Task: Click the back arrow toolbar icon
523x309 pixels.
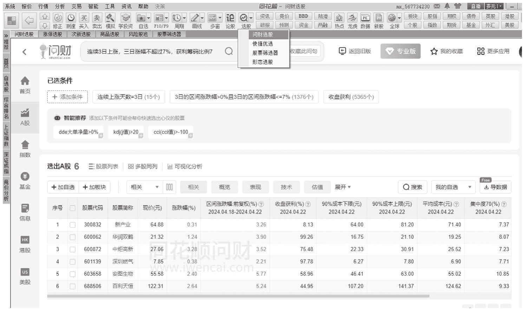Action: [29, 21]
